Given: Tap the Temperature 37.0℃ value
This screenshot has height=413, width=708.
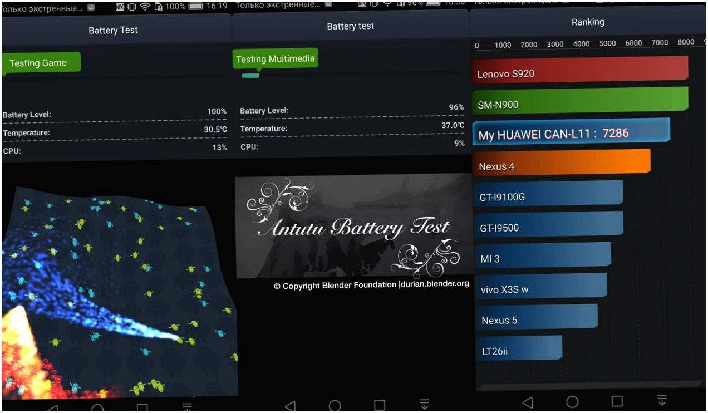Looking at the screenshot, I should [453, 125].
